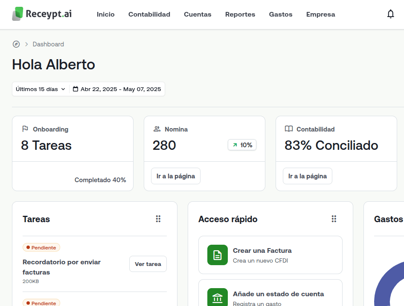404x306 pixels.
Task: Click the green invoice document icon
Action: [218, 255]
